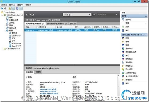
Task: Open the 查看(V) menu
Action: click(x=20, y=5)
